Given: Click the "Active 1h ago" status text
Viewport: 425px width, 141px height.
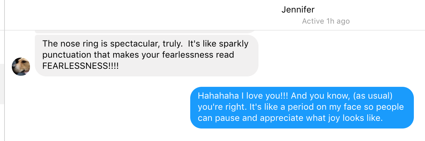Looking at the screenshot, I should click(326, 21).
